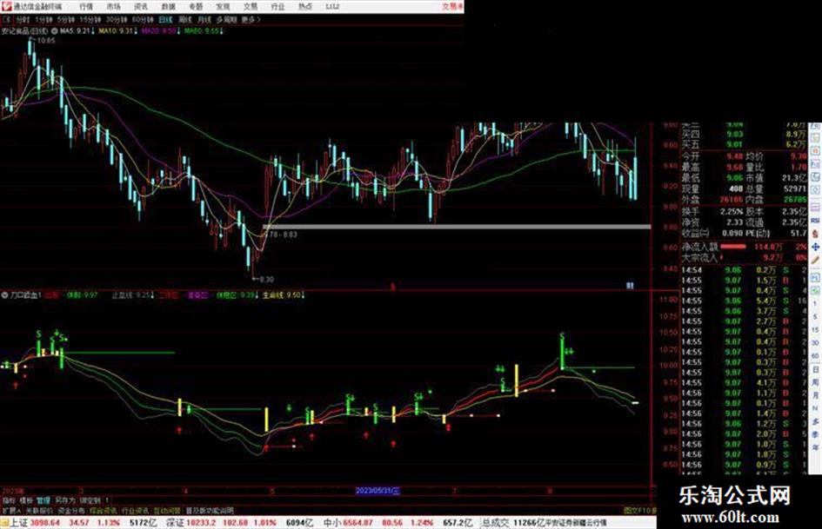The image size is (822, 529).
Task: Open the 互动问答 tab
Action: point(167,510)
